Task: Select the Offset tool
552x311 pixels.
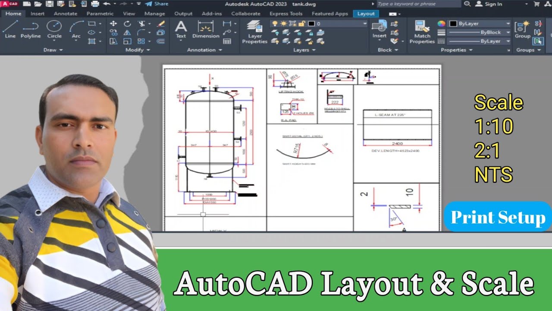Action: tap(161, 41)
